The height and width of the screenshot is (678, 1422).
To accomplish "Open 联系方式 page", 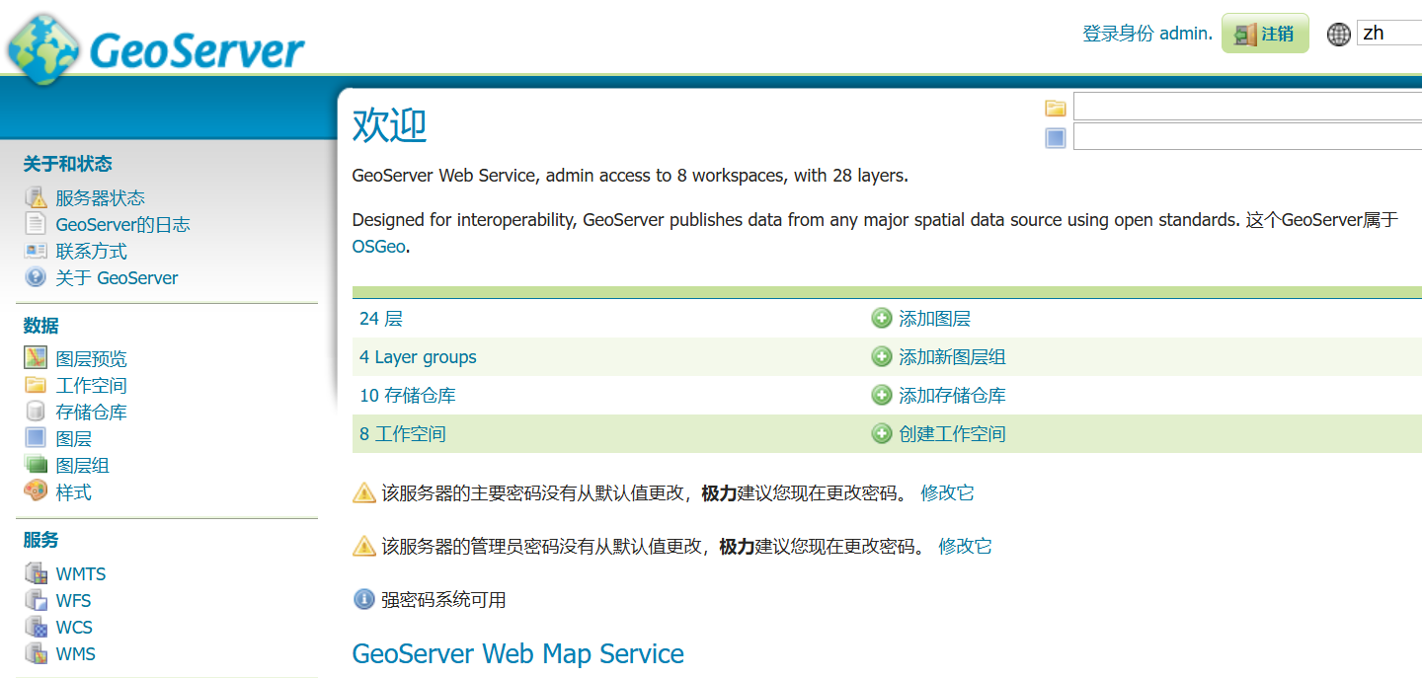I will [x=91, y=251].
